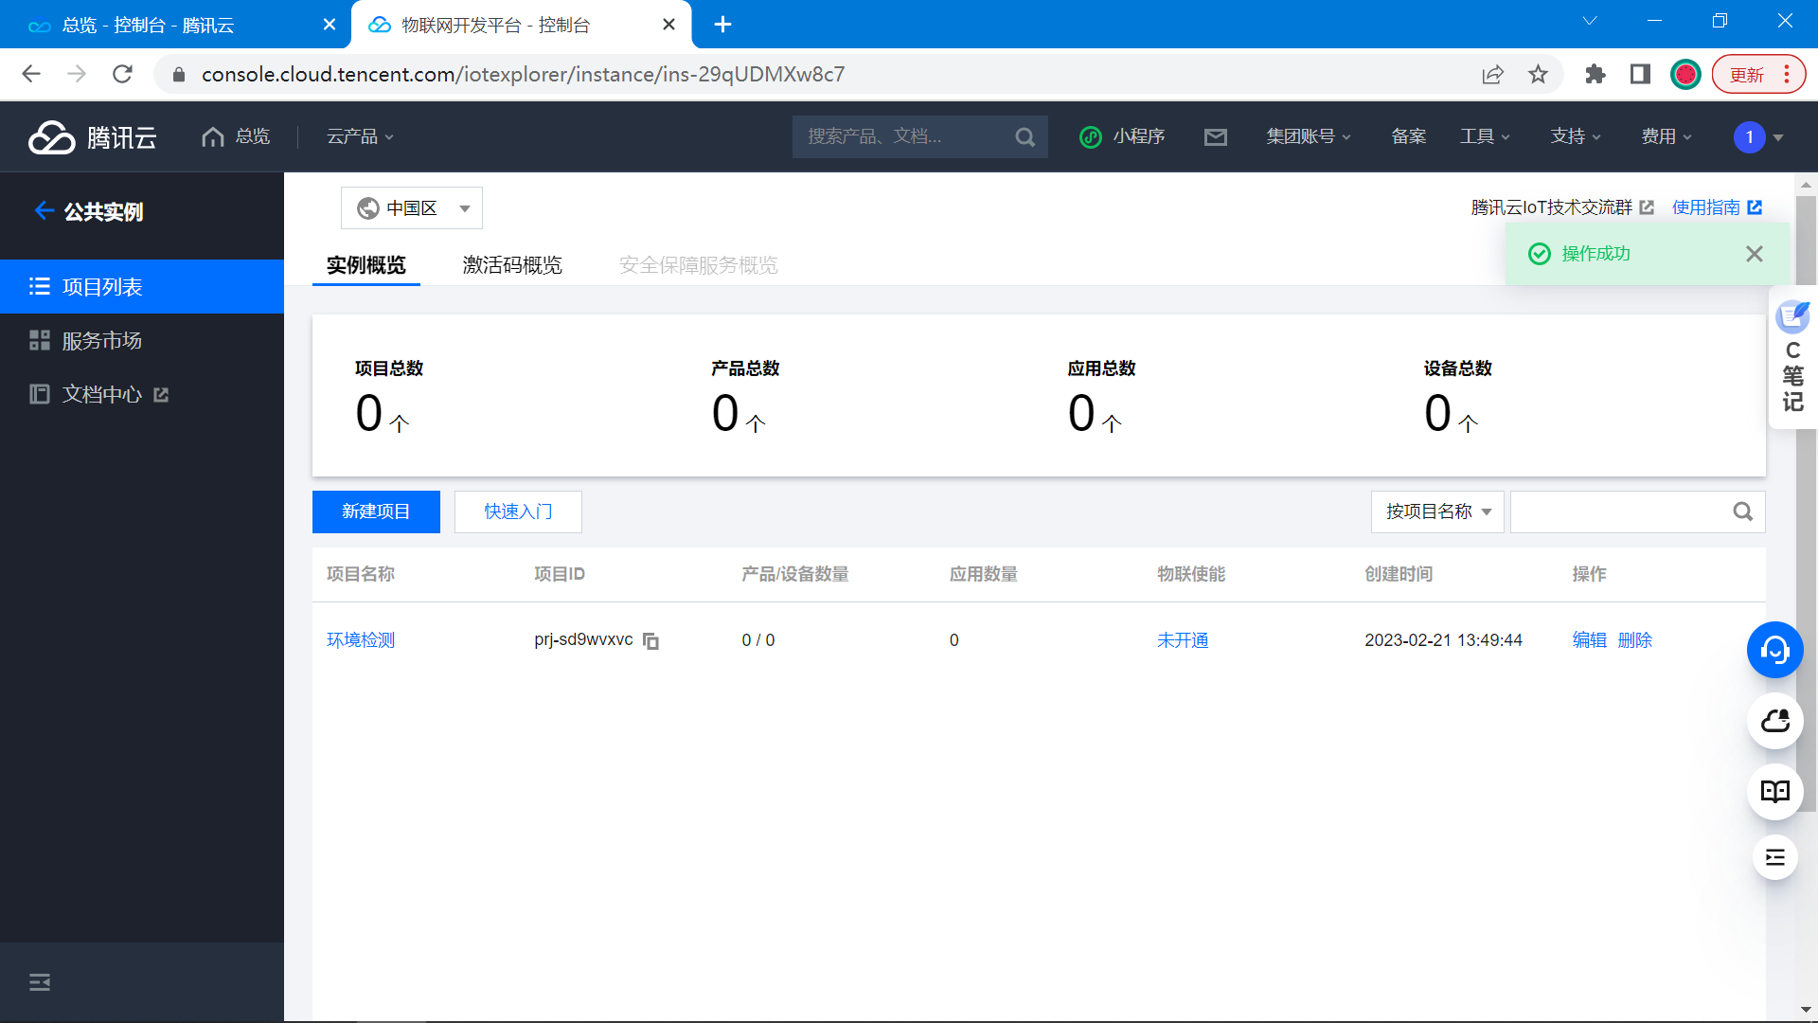
Task: Expand the 中国区 region dropdown
Action: [412, 208]
